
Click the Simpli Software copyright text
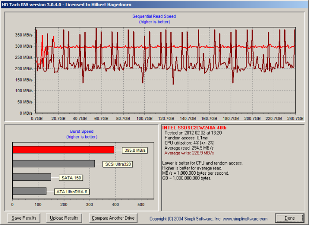208,219
